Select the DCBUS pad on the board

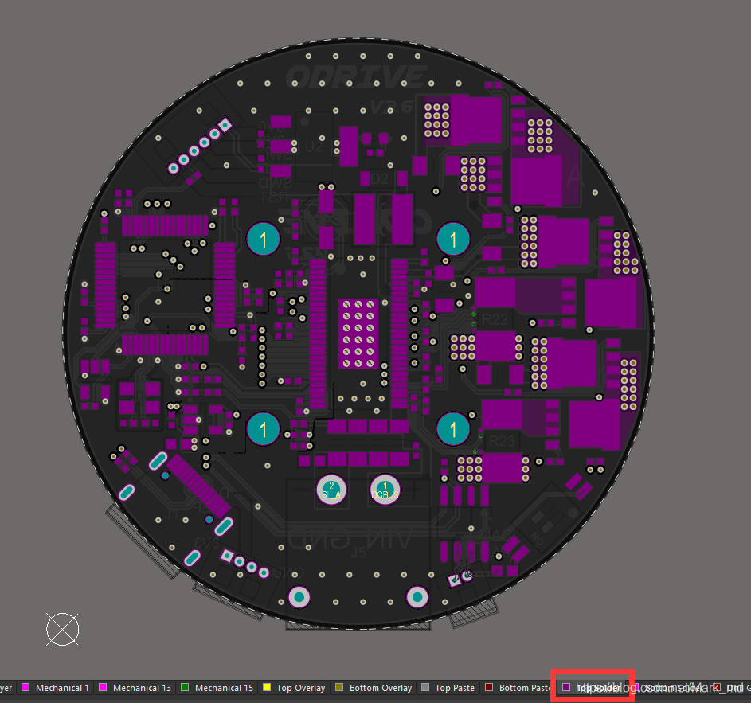pyautogui.click(x=385, y=489)
